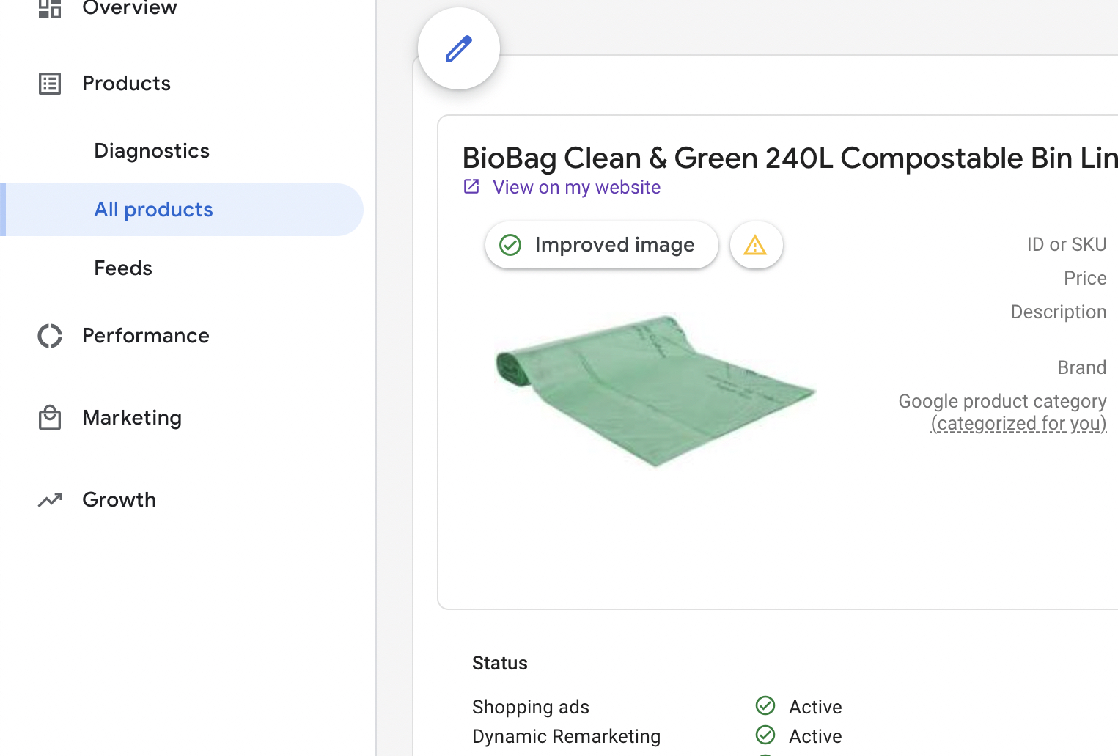The image size is (1118, 756).
Task: Click the external link icon beside website link
Action: (x=471, y=187)
